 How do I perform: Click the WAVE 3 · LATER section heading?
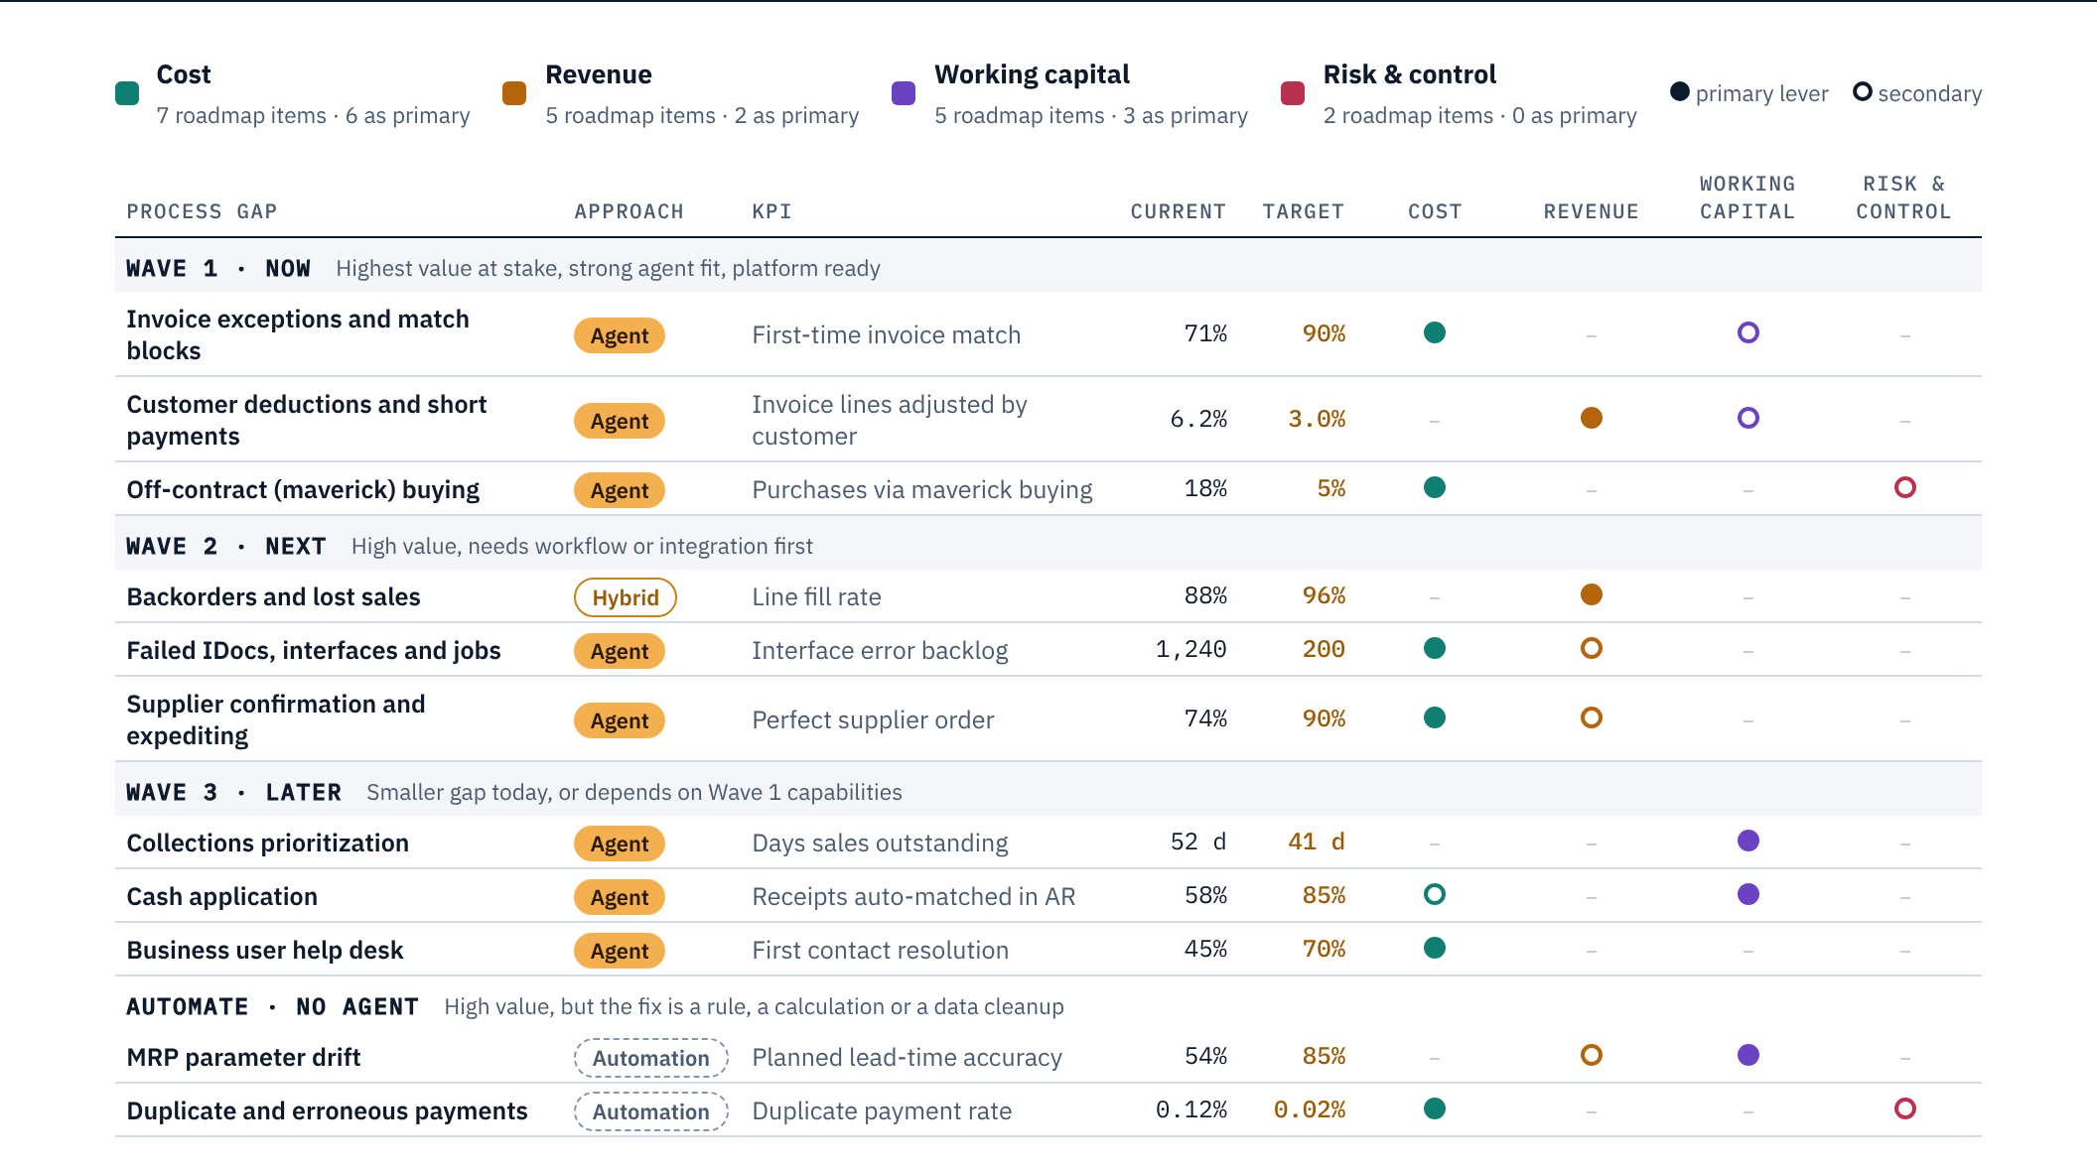234,792
